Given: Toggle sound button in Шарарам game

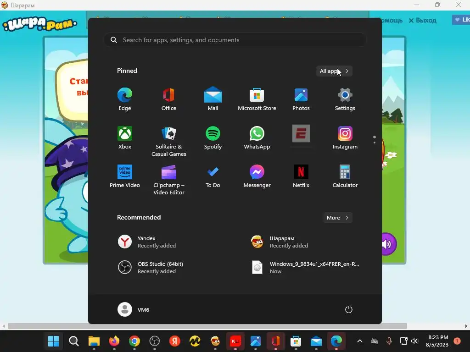Looking at the screenshot, I should (388, 244).
